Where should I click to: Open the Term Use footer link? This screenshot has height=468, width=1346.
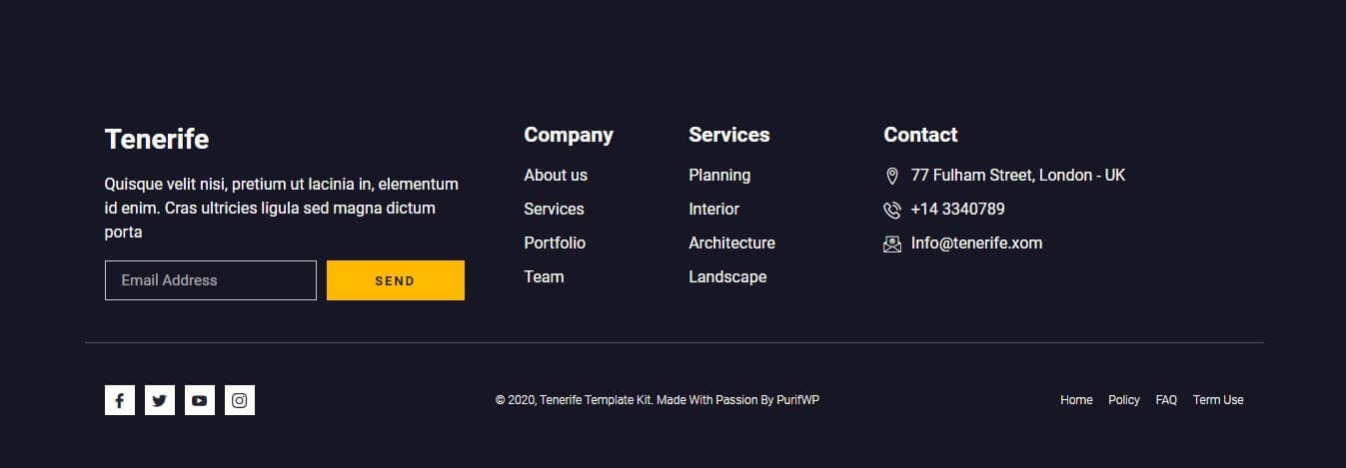1218,400
